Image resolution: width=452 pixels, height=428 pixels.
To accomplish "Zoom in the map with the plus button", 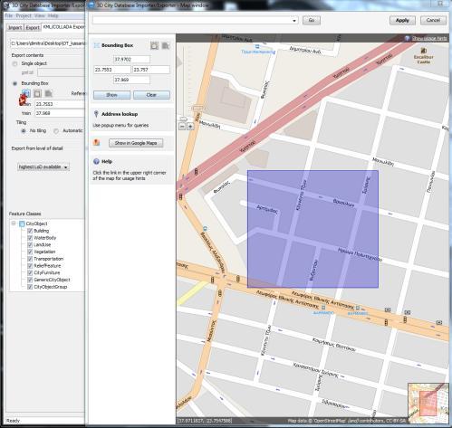I will [190, 127].
